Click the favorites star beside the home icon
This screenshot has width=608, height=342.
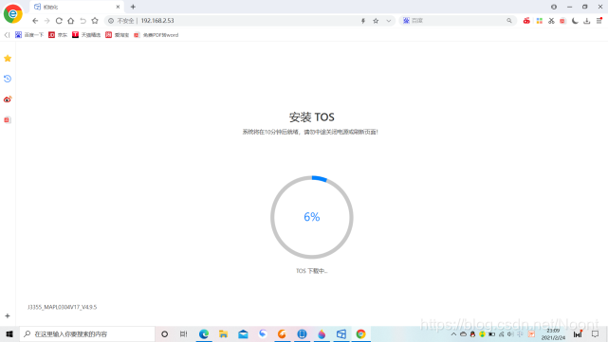click(95, 21)
